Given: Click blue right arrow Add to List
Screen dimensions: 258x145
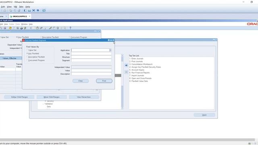Looking at the screenshot, I should pyautogui.click(x=126, y=65).
